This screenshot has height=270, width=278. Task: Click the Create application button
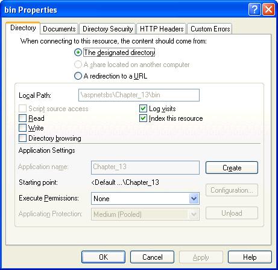tap(232, 167)
